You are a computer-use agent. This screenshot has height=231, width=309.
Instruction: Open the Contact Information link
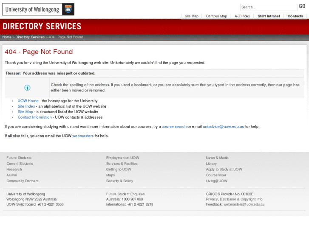34,117
